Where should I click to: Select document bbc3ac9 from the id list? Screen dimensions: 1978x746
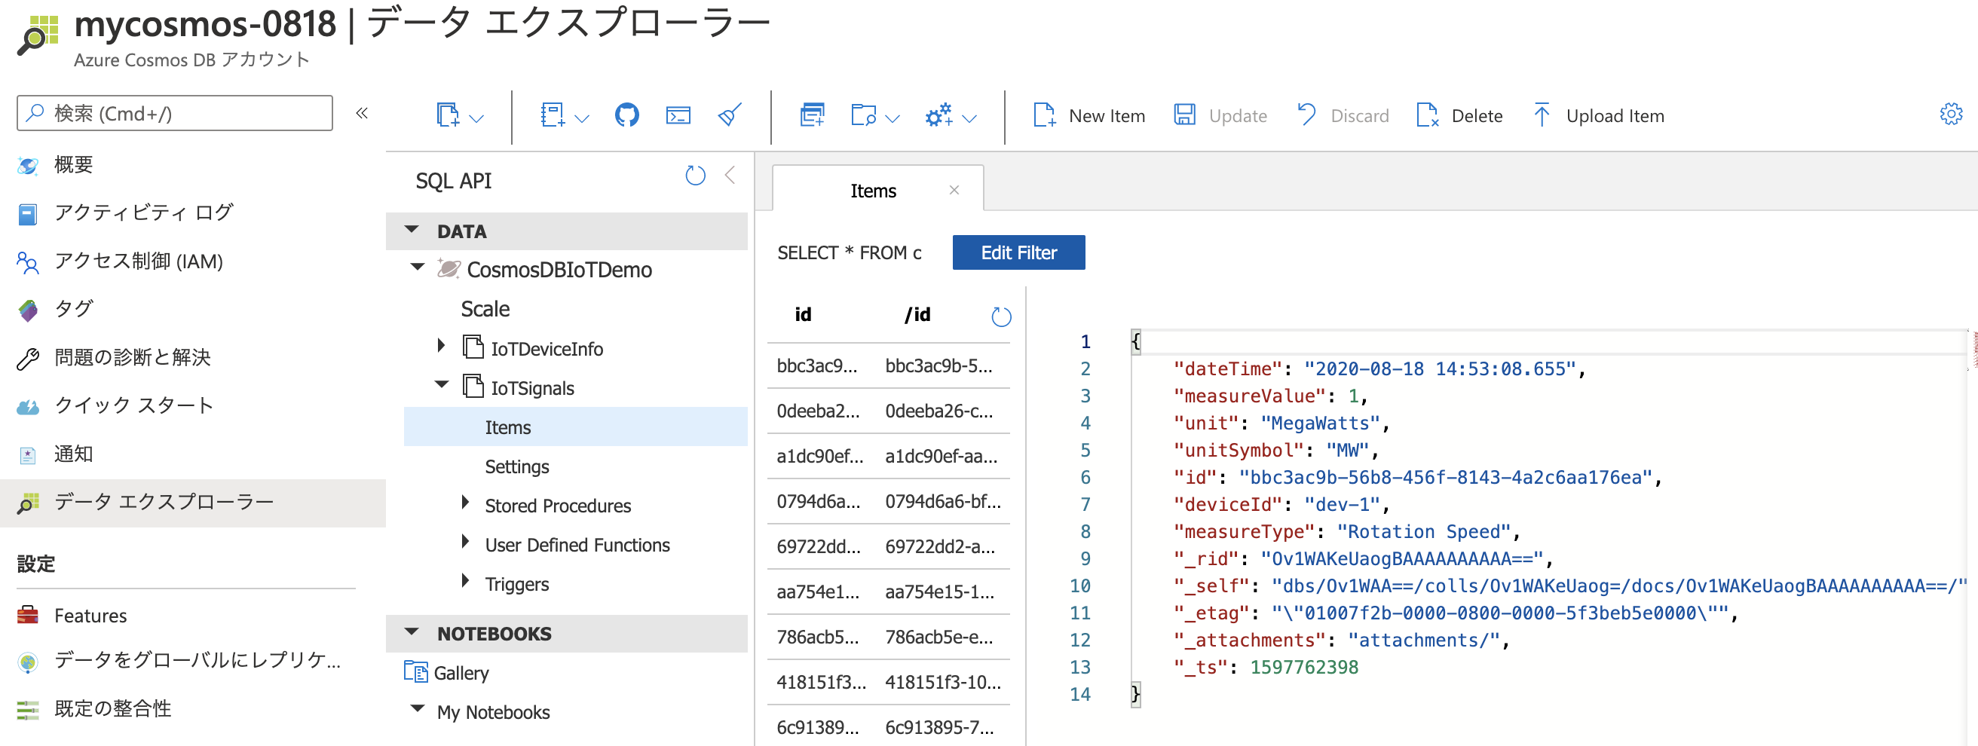point(817,366)
